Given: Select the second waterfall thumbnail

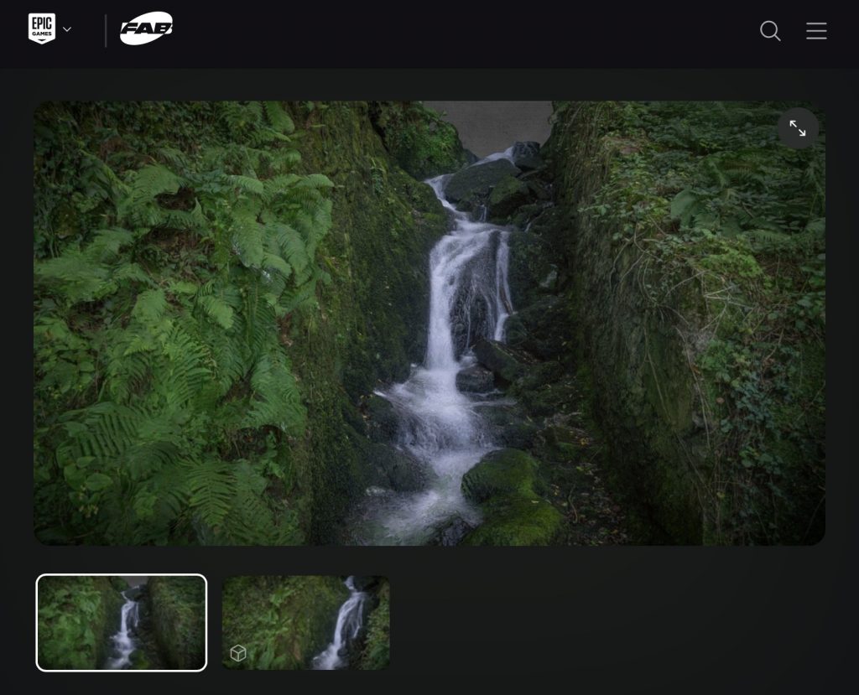Looking at the screenshot, I should [306, 622].
